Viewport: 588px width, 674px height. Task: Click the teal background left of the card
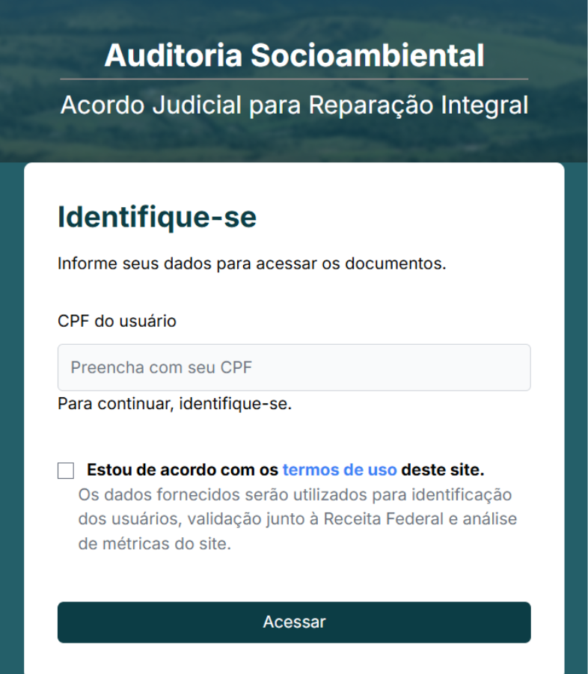coord(11,419)
